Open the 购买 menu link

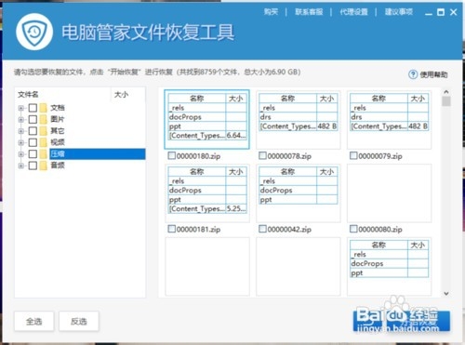[x=271, y=12]
